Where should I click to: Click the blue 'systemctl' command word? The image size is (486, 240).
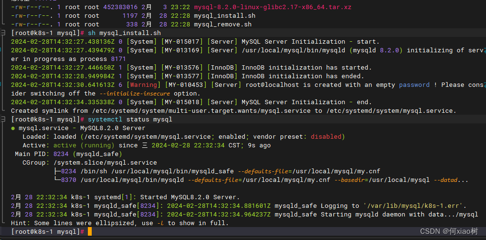click(105, 119)
